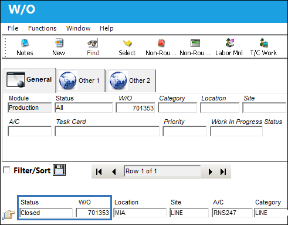Click the Module field showing Production
Viewport: 288px width, 225px height.
pyautogui.click(x=29, y=108)
